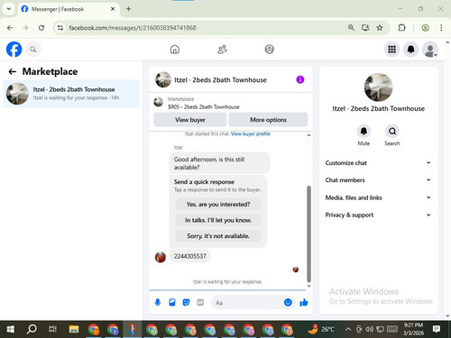Open the zoom magnifier in address bar
The width and height of the screenshot is (451, 338).
pyautogui.click(x=351, y=28)
